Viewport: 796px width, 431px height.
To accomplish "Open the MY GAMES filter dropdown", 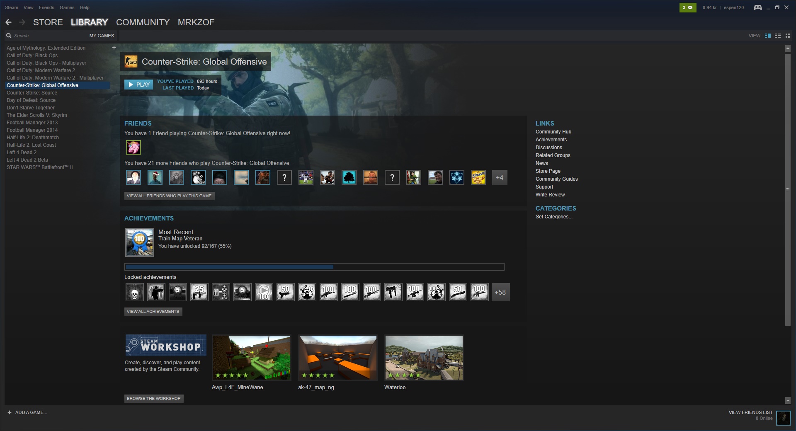I will 102,36.
